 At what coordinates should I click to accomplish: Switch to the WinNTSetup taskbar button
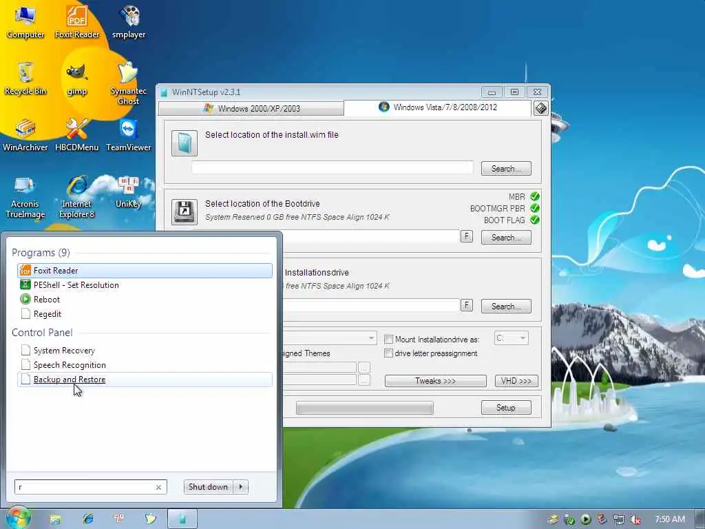tap(182, 519)
